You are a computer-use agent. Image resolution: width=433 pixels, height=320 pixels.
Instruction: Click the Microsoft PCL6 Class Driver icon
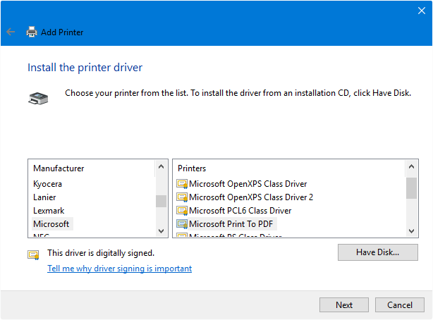(182, 211)
